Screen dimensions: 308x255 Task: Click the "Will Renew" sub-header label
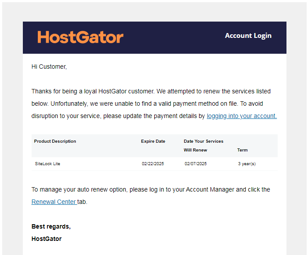point(195,150)
